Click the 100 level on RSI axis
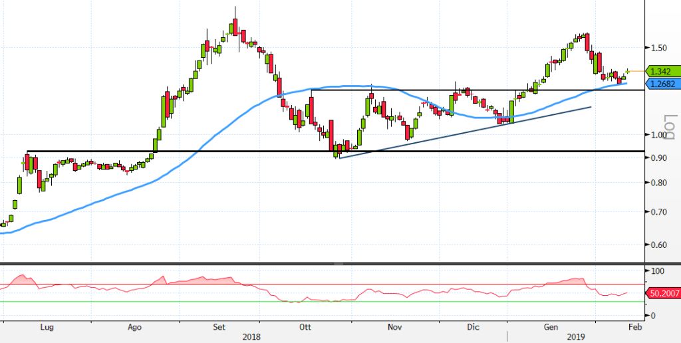681x343 pixels. coord(658,271)
